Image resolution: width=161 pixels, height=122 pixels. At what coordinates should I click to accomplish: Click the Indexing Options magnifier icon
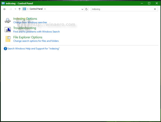point(8,20)
